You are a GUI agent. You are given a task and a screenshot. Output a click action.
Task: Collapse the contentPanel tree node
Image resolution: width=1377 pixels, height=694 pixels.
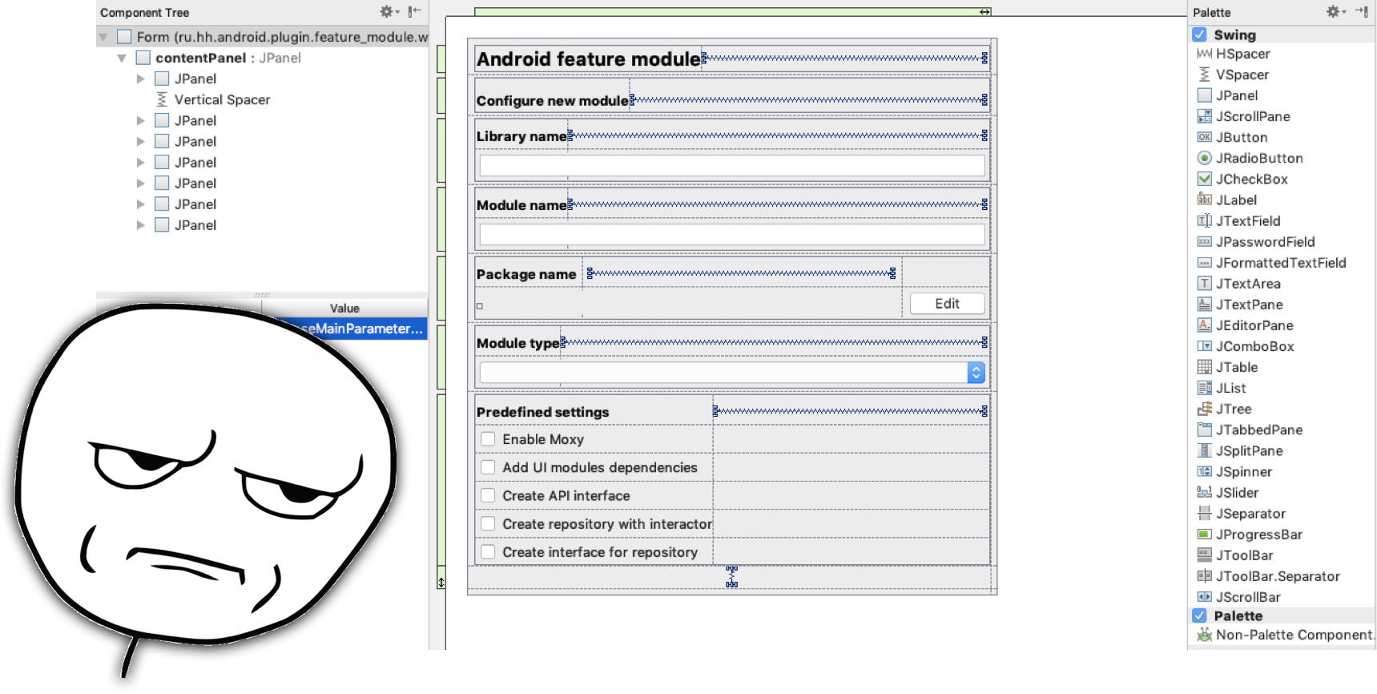coord(122,58)
